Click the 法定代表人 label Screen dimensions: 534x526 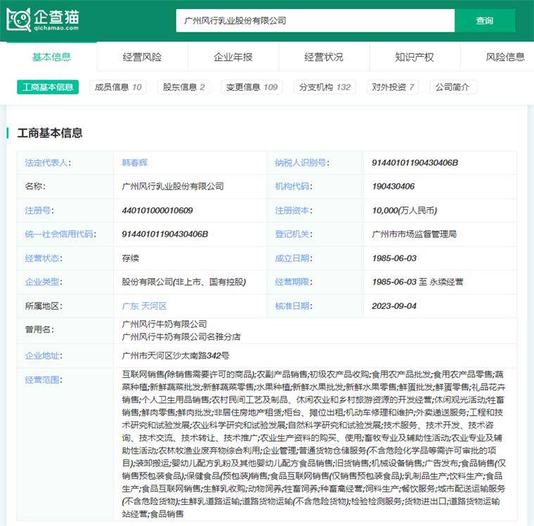click(48, 163)
